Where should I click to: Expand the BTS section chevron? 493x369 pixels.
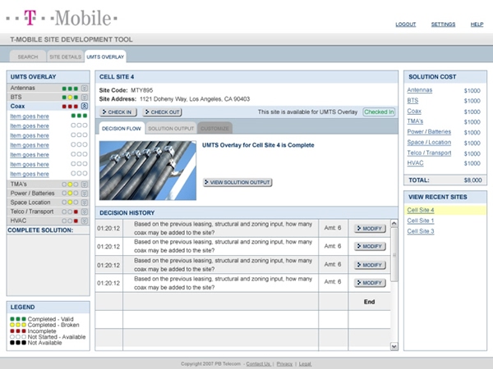point(85,98)
